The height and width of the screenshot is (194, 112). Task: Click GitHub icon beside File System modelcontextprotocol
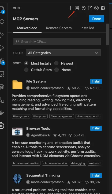point(28,88)
